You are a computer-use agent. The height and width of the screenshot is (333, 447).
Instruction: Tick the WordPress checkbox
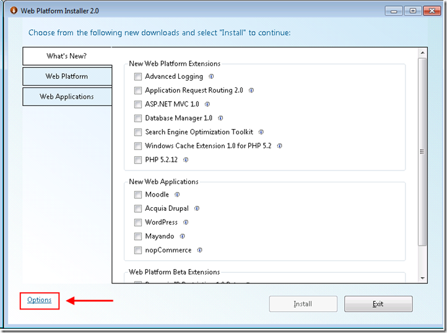(138, 223)
